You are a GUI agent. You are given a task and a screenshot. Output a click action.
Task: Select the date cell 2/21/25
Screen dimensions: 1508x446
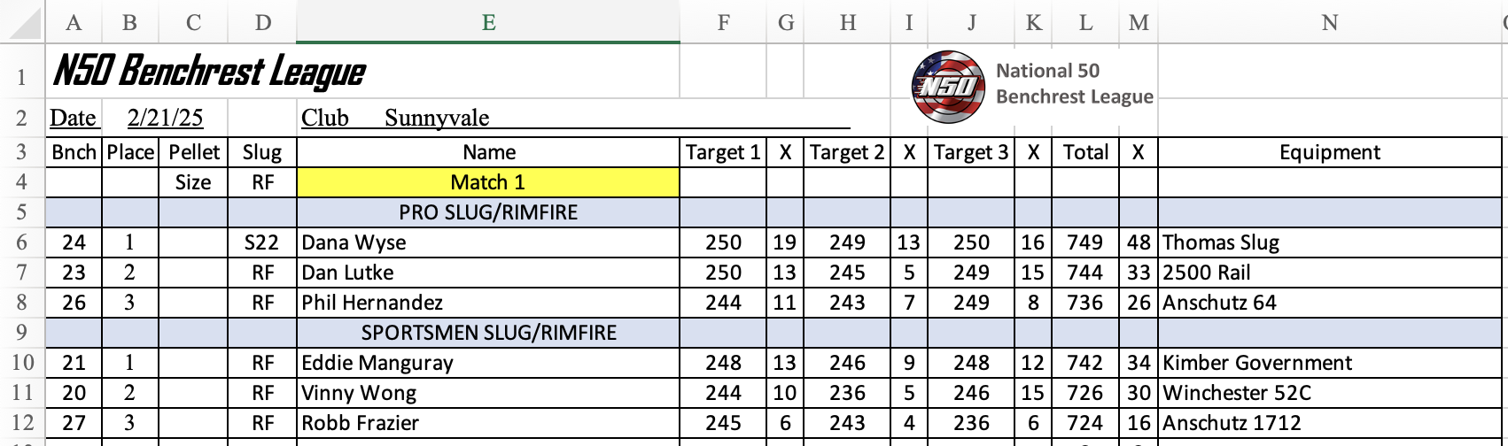(165, 118)
